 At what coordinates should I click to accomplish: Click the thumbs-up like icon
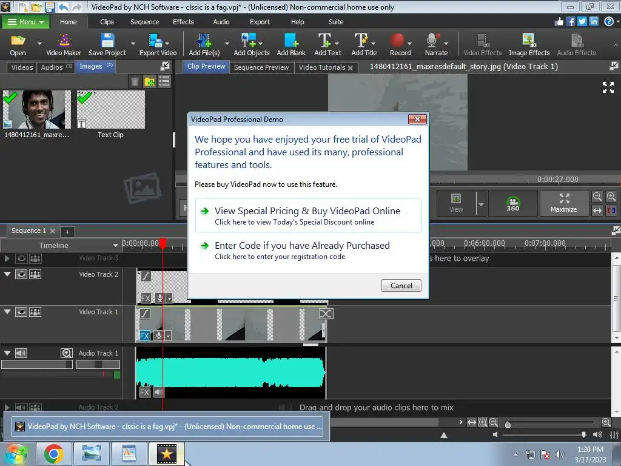click(x=559, y=21)
